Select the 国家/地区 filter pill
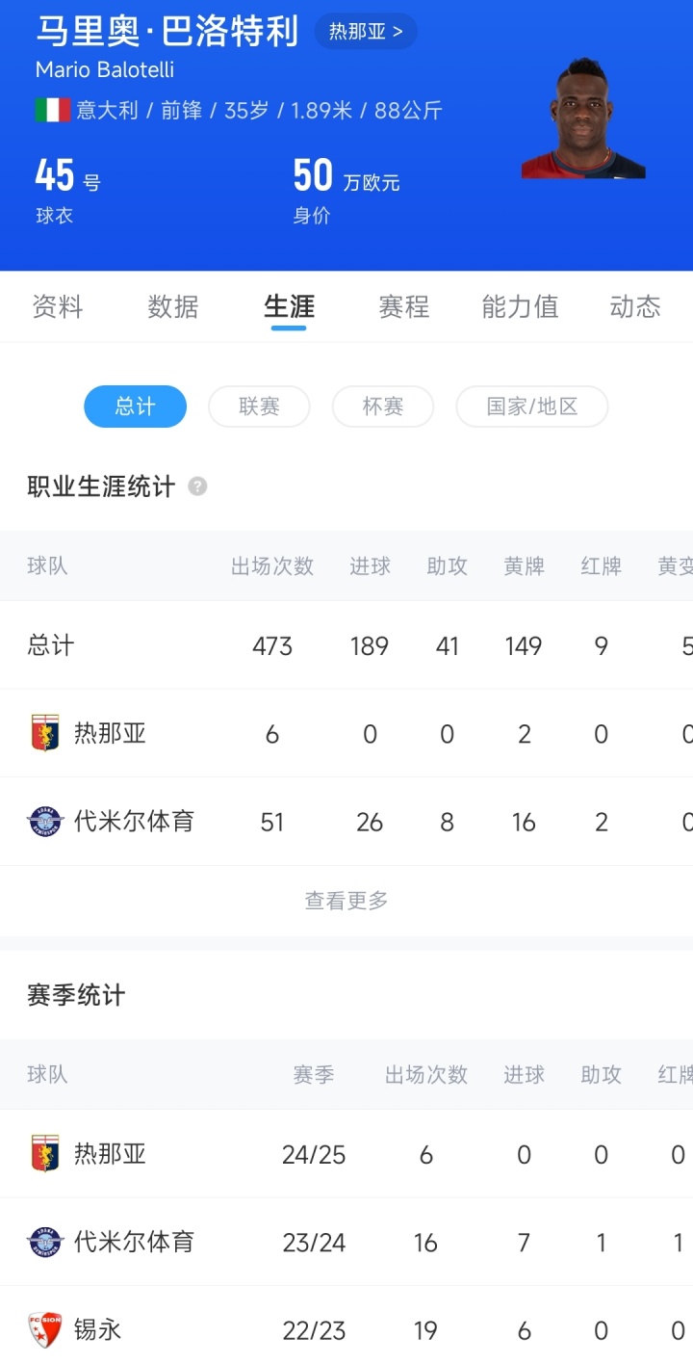Image resolution: width=693 pixels, height=1364 pixels. click(531, 407)
